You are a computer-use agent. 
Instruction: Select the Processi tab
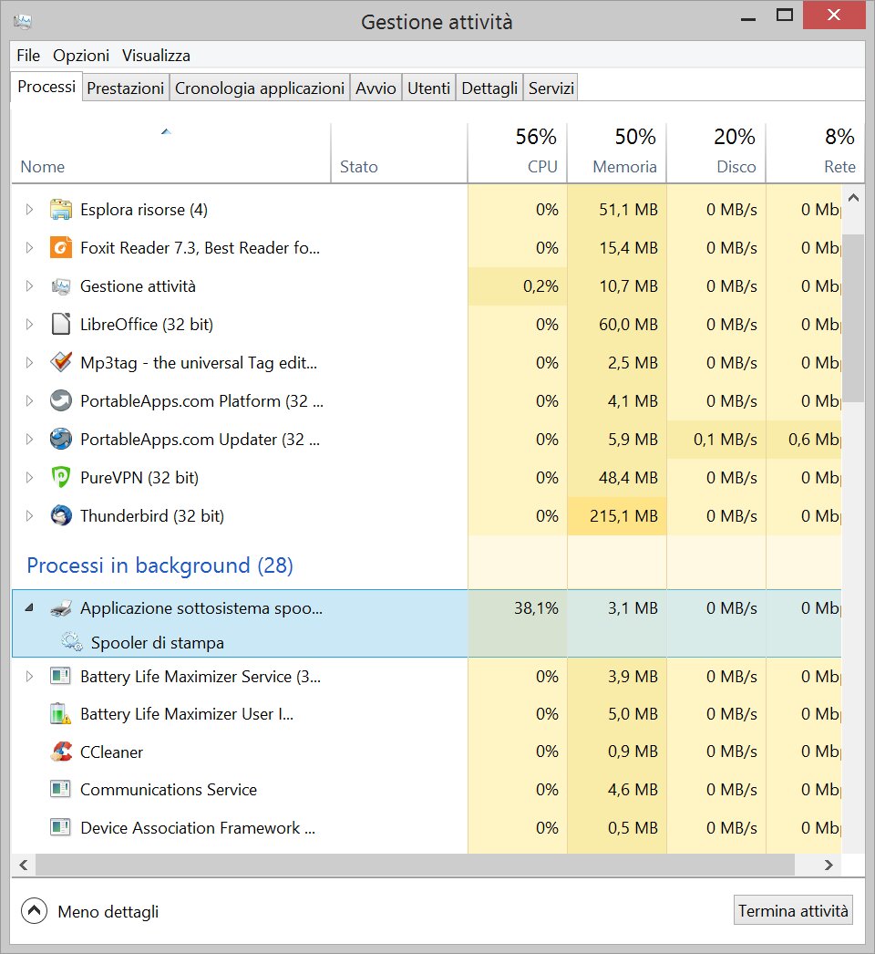pos(46,87)
